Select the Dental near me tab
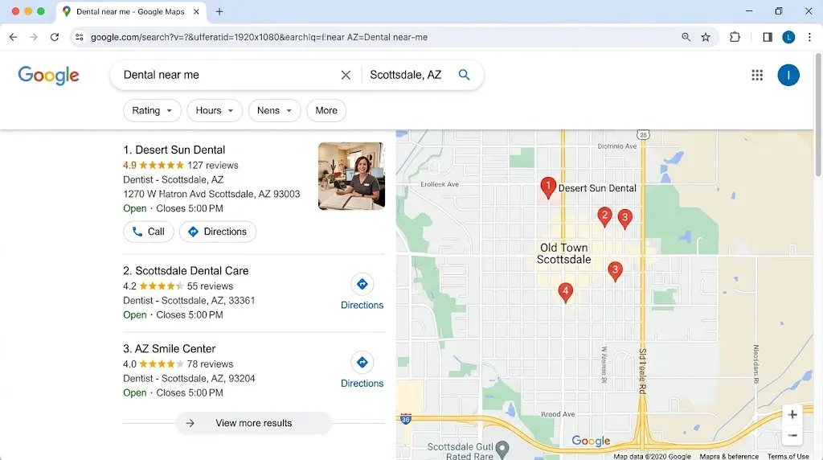The width and height of the screenshot is (823, 460). click(131, 11)
